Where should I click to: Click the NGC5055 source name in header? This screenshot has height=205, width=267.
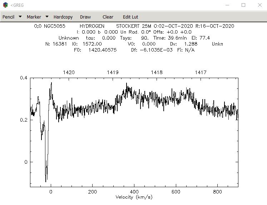[55, 26]
